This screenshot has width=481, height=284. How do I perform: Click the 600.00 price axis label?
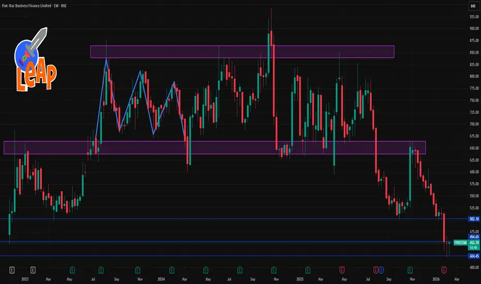474,172
